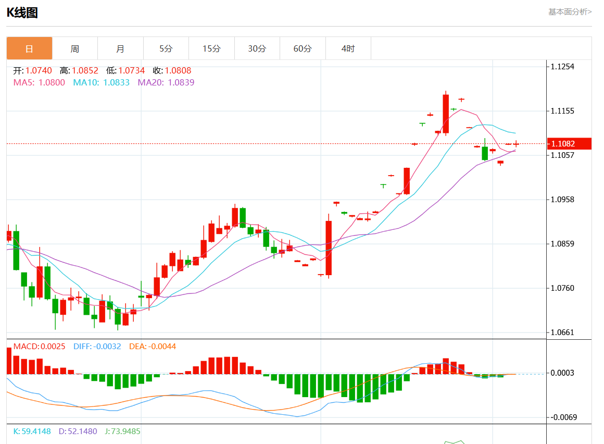Click the tallest red candlestick near 1.1155
The height and width of the screenshot is (444, 604).
446,114
